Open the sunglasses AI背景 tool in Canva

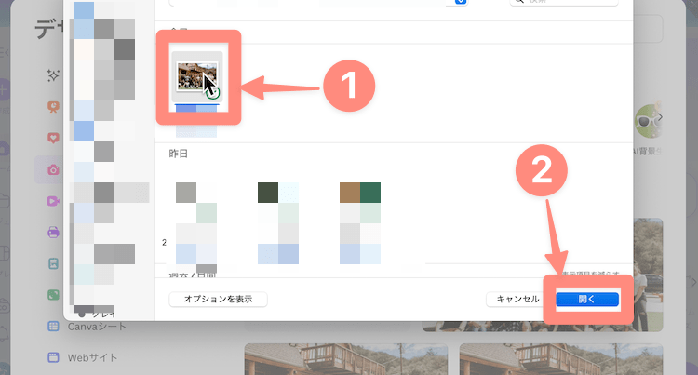pos(648,122)
